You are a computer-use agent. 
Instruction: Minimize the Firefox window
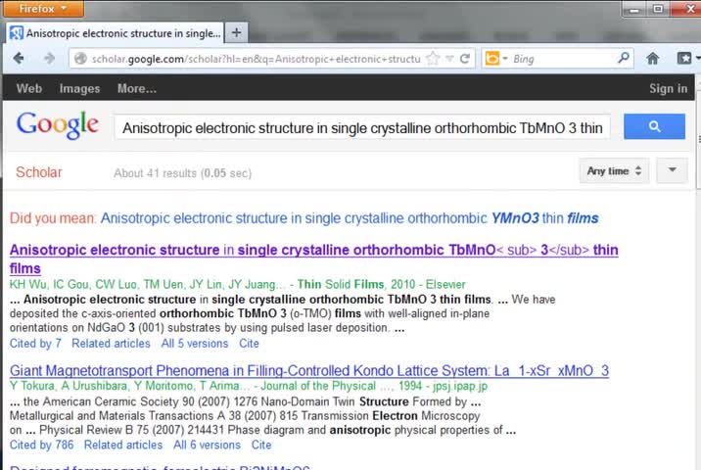point(634,9)
